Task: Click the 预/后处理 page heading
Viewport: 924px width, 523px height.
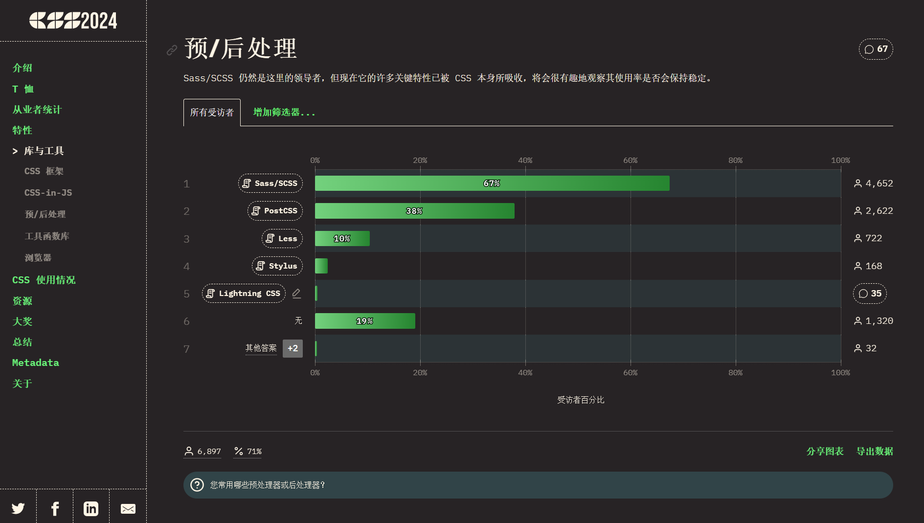Action: pyautogui.click(x=240, y=48)
